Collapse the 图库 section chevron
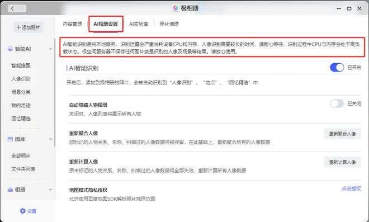 [x=50, y=139]
